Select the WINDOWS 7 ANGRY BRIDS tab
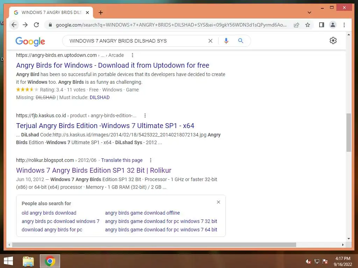The image size is (358, 268). point(51,13)
